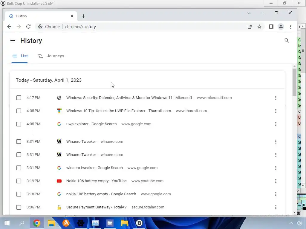Click the chrome://history address bar
Image resolution: width=306 pixels, height=229 pixels.
click(x=150, y=27)
